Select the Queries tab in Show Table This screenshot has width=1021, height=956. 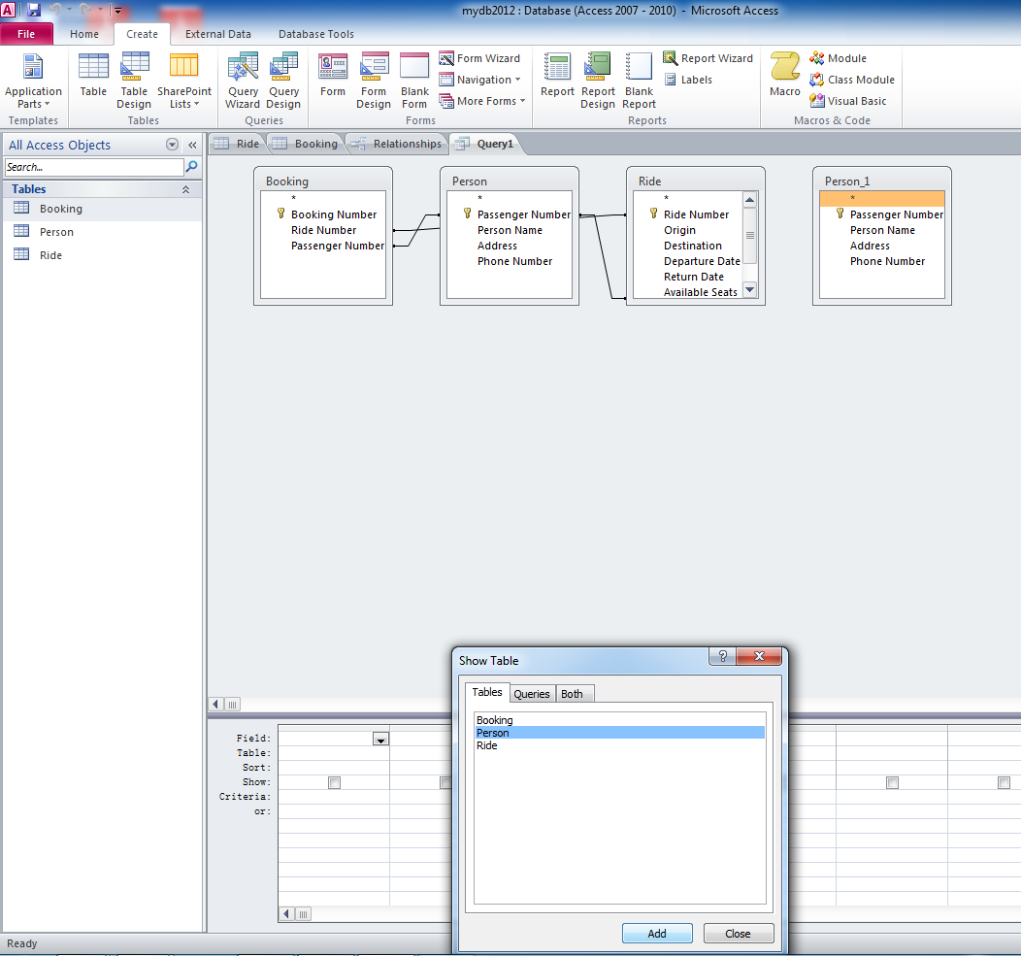coord(532,694)
